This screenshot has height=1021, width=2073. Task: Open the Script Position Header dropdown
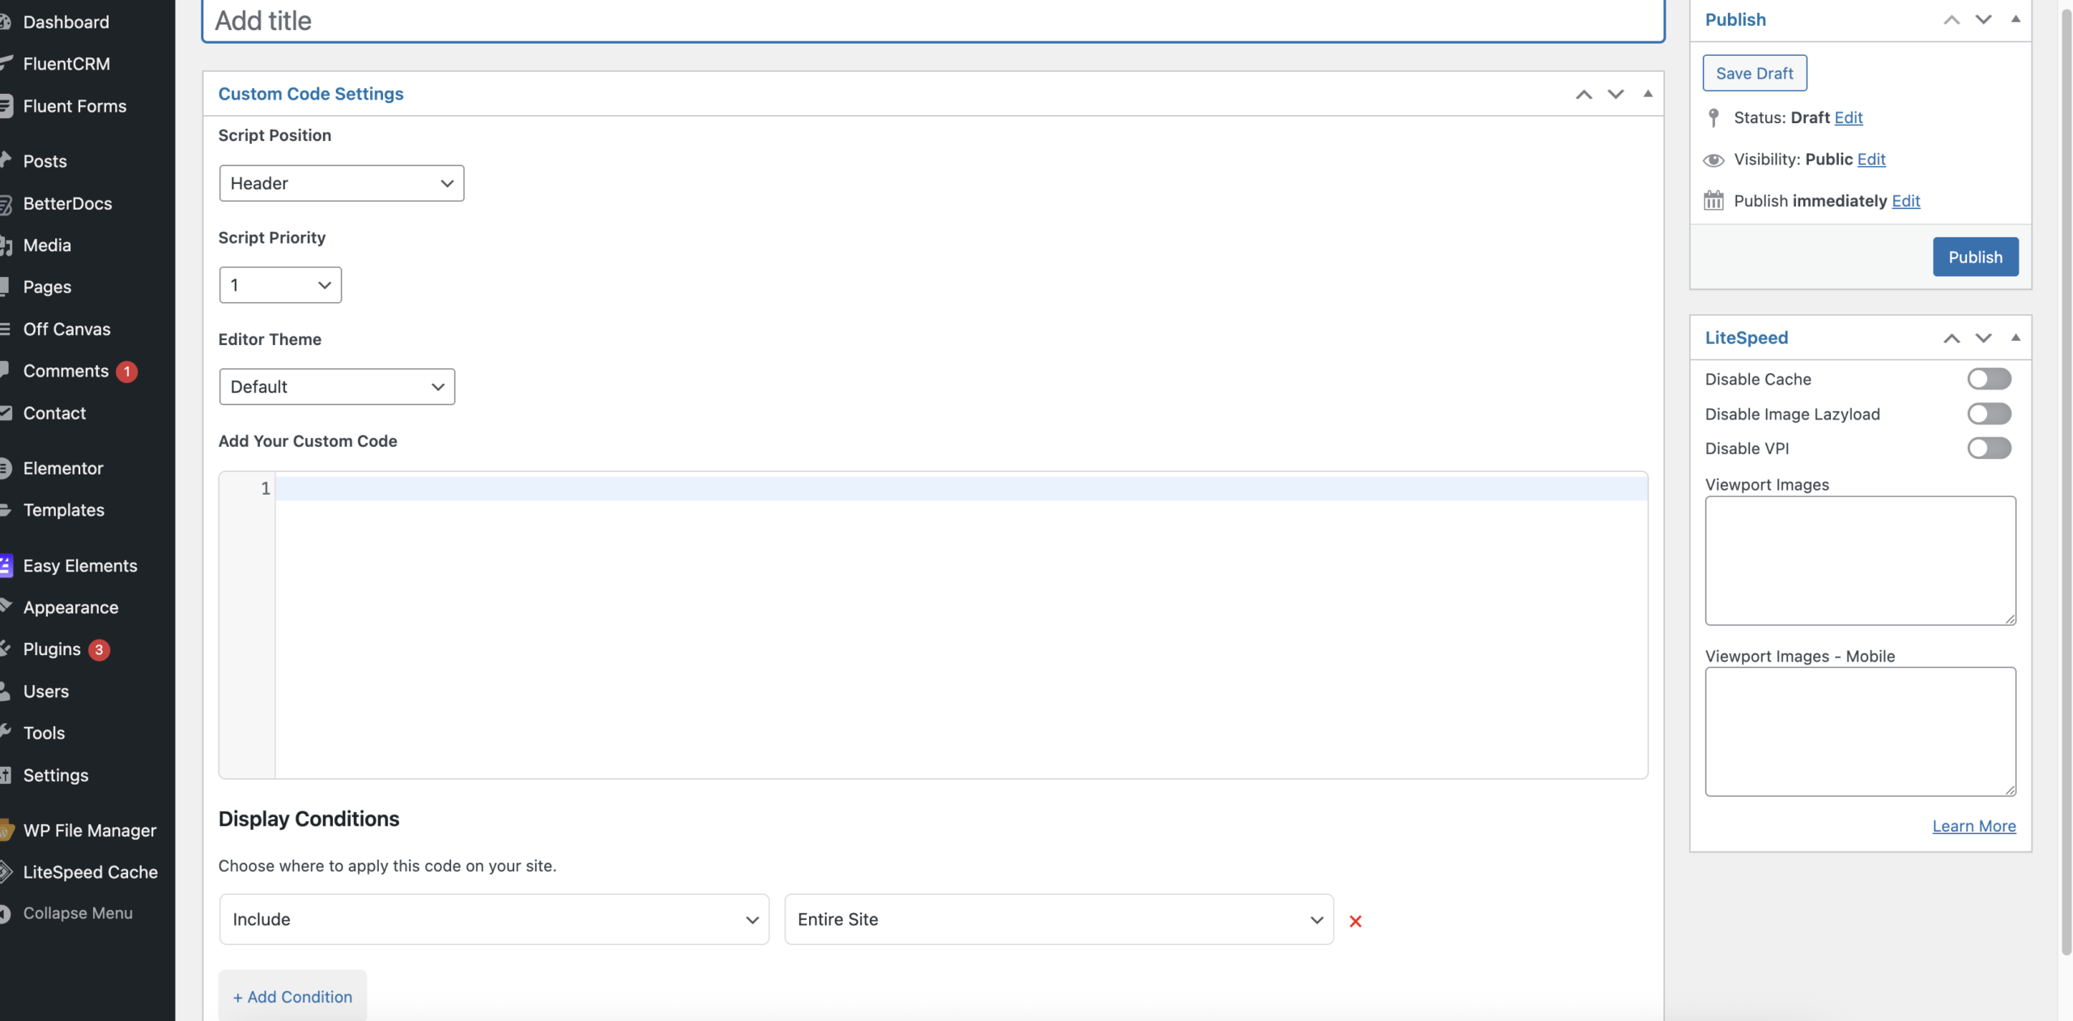click(341, 183)
